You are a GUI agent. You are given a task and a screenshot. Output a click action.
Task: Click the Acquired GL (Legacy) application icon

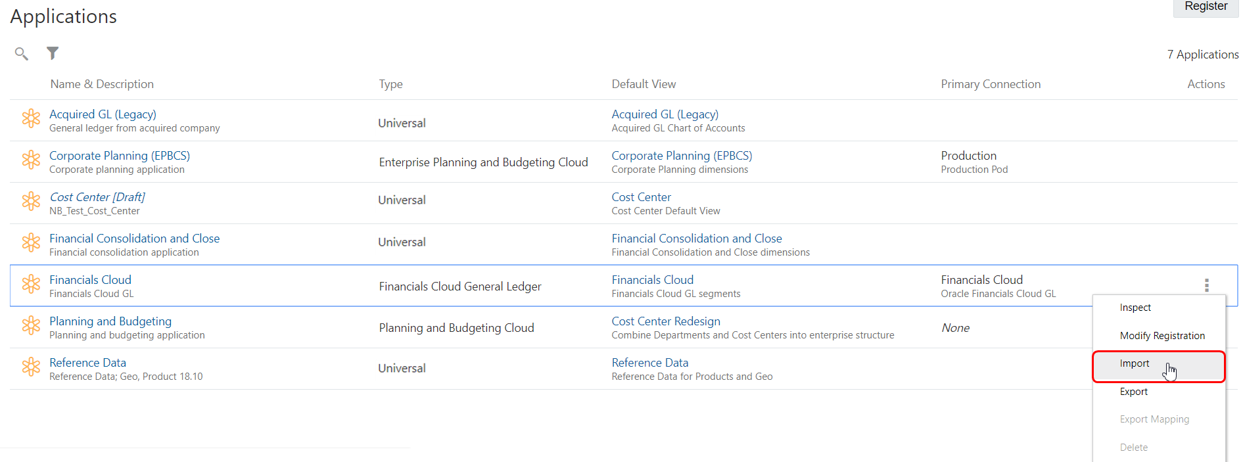pyautogui.click(x=31, y=118)
